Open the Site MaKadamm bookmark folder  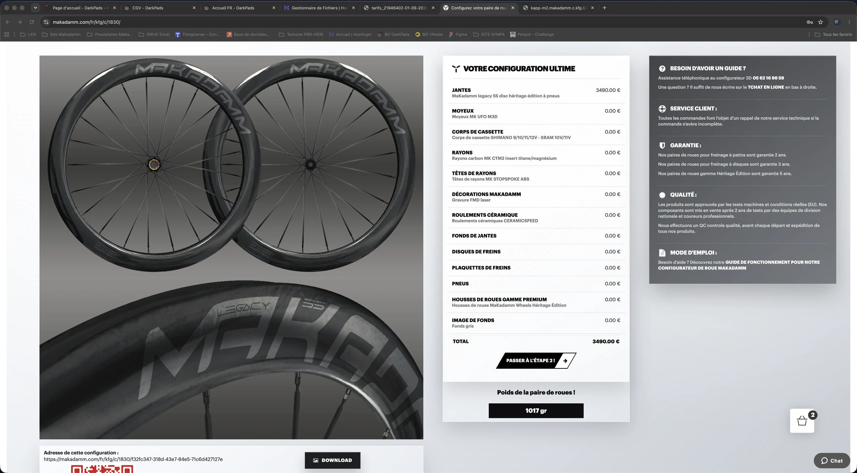point(61,35)
